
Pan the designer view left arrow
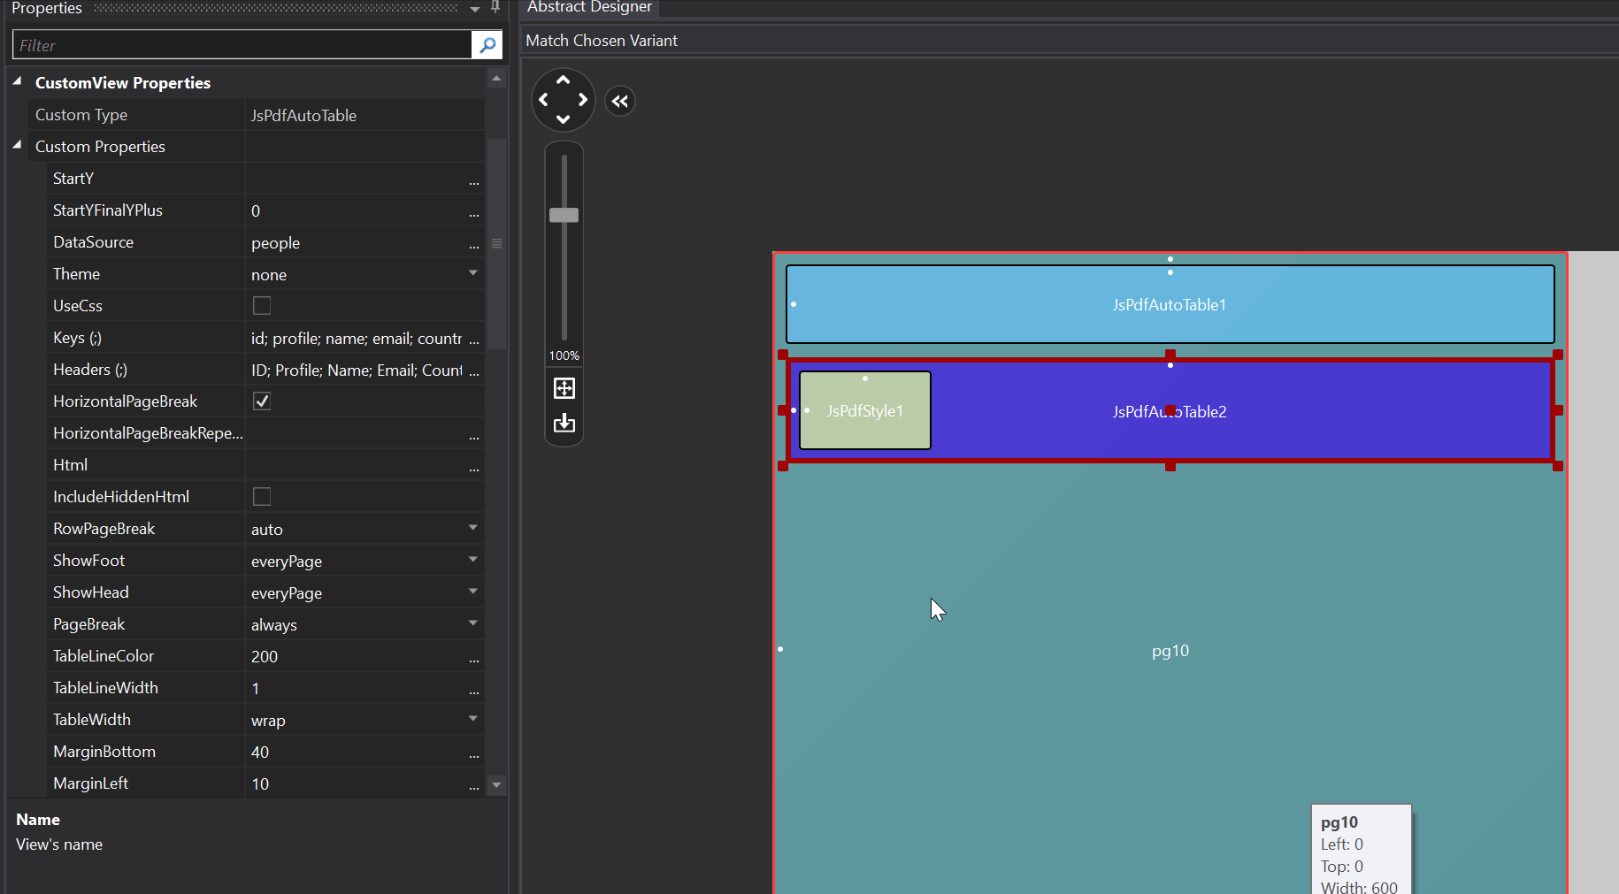tap(543, 100)
